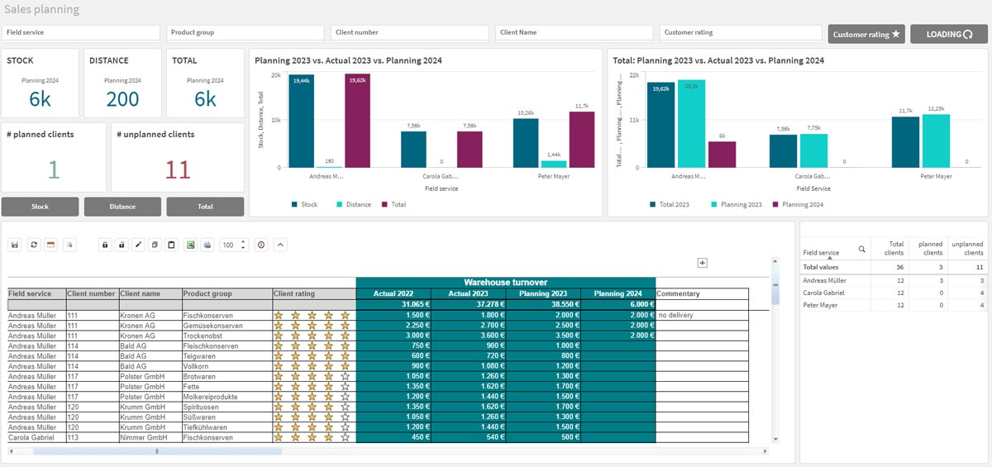Click Planning 2023 legend item
The image size is (992, 467).
tap(736, 204)
